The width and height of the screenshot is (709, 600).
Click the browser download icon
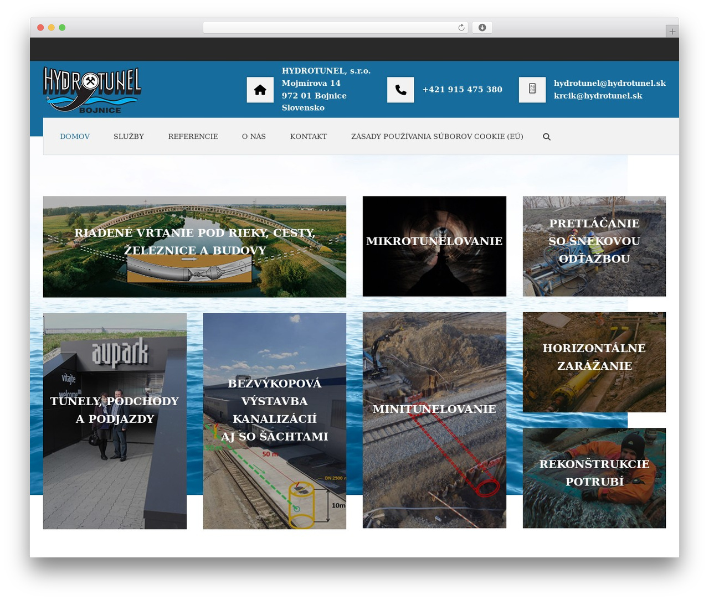(482, 28)
